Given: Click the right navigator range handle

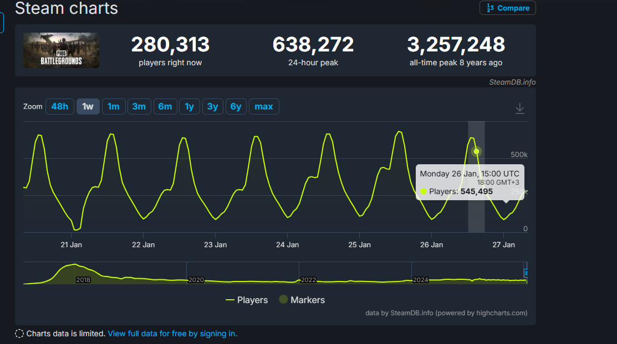Looking at the screenshot, I should tap(526, 273).
